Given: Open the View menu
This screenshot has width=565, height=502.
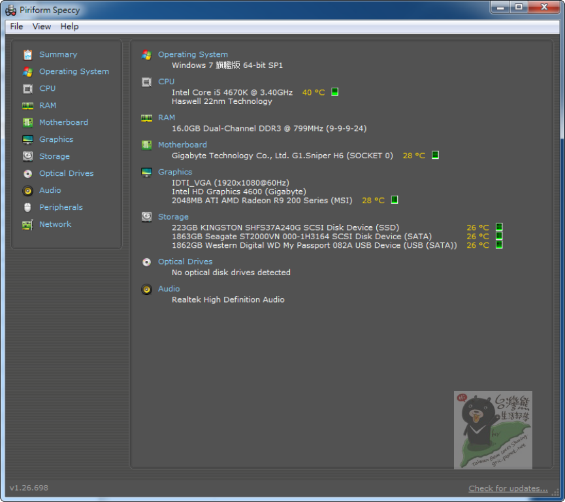Looking at the screenshot, I should (x=41, y=26).
